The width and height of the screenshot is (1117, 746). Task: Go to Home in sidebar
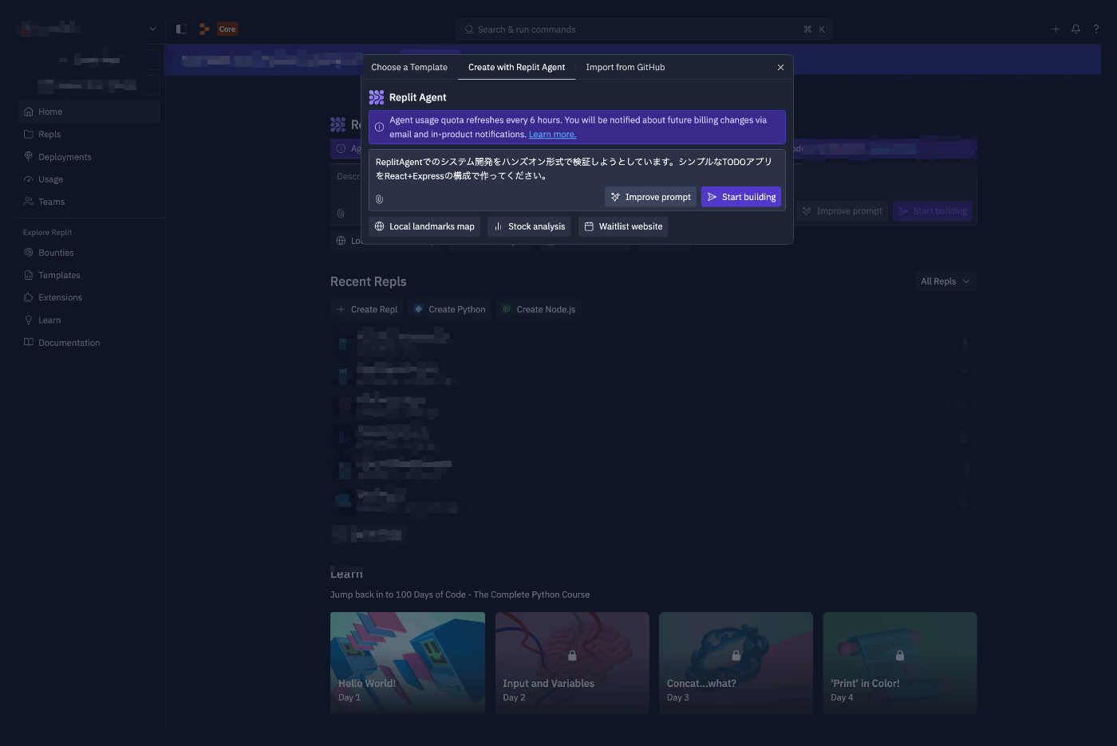coord(89,112)
